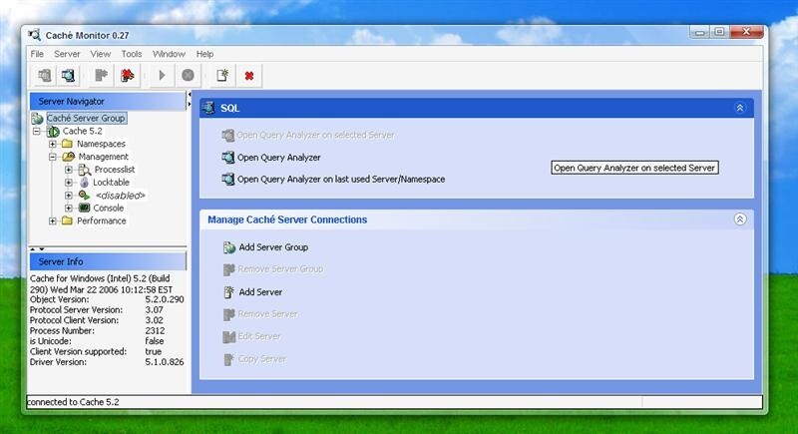The height and width of the screenshot is (434, 798).
Task: Select the Caché Server Group tree label
Action: coord(86,118)
